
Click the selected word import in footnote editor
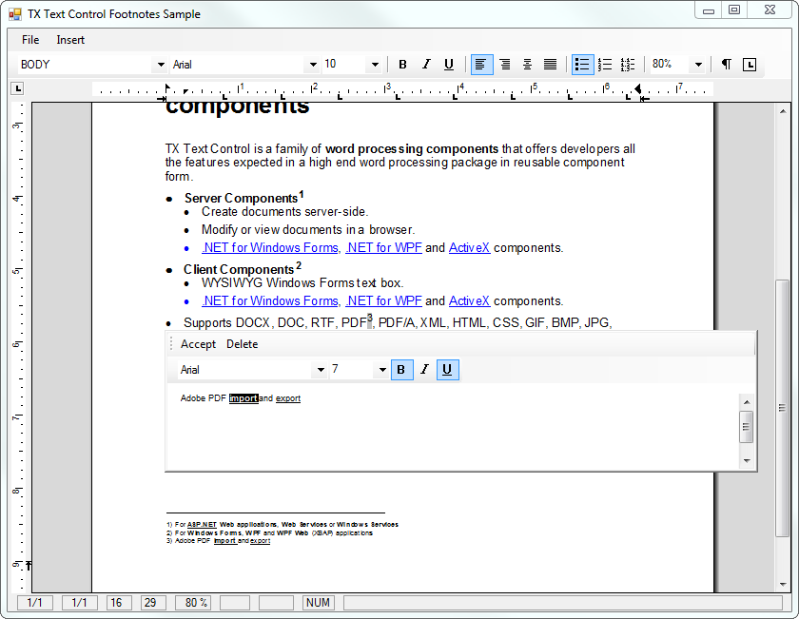pyautogui.click(x=244, y=398)
